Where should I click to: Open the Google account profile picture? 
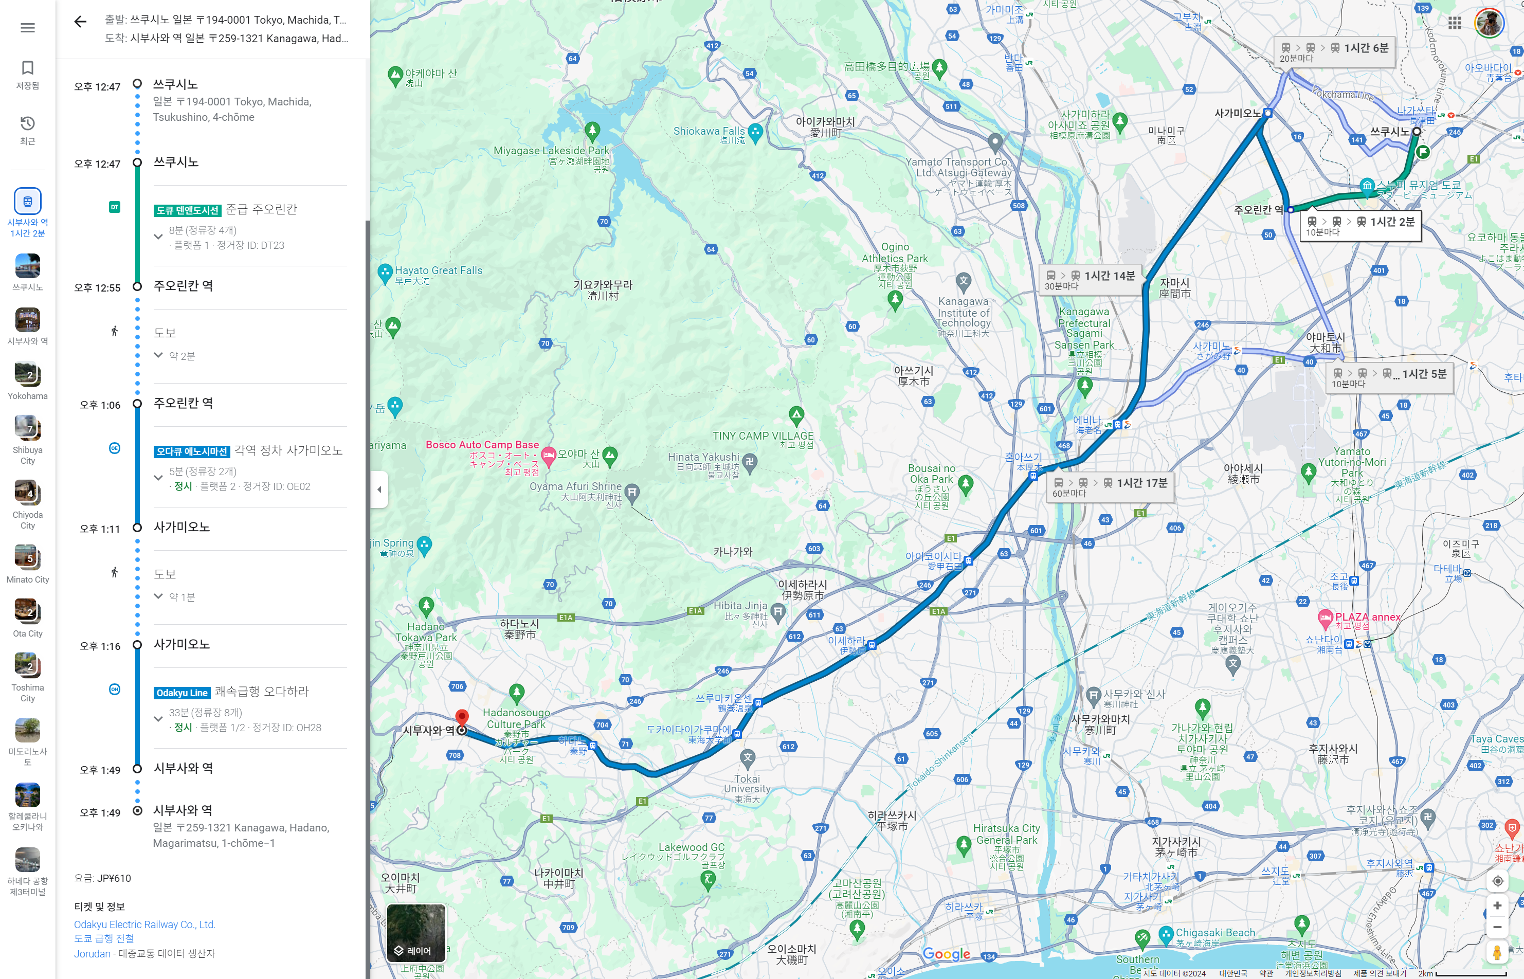1489,24
